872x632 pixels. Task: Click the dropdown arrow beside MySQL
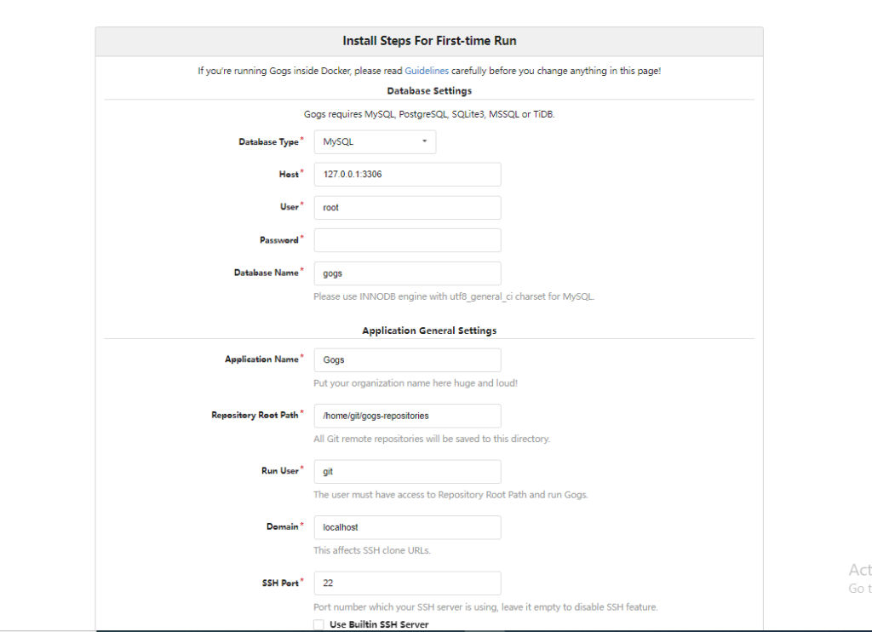click(x=424, y=141)
